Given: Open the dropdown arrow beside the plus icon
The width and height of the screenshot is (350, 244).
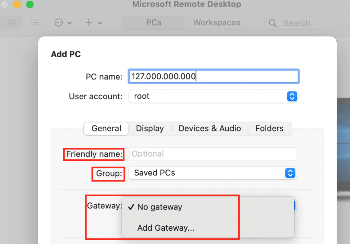Looking at the screenshot, I should (99, 23).
